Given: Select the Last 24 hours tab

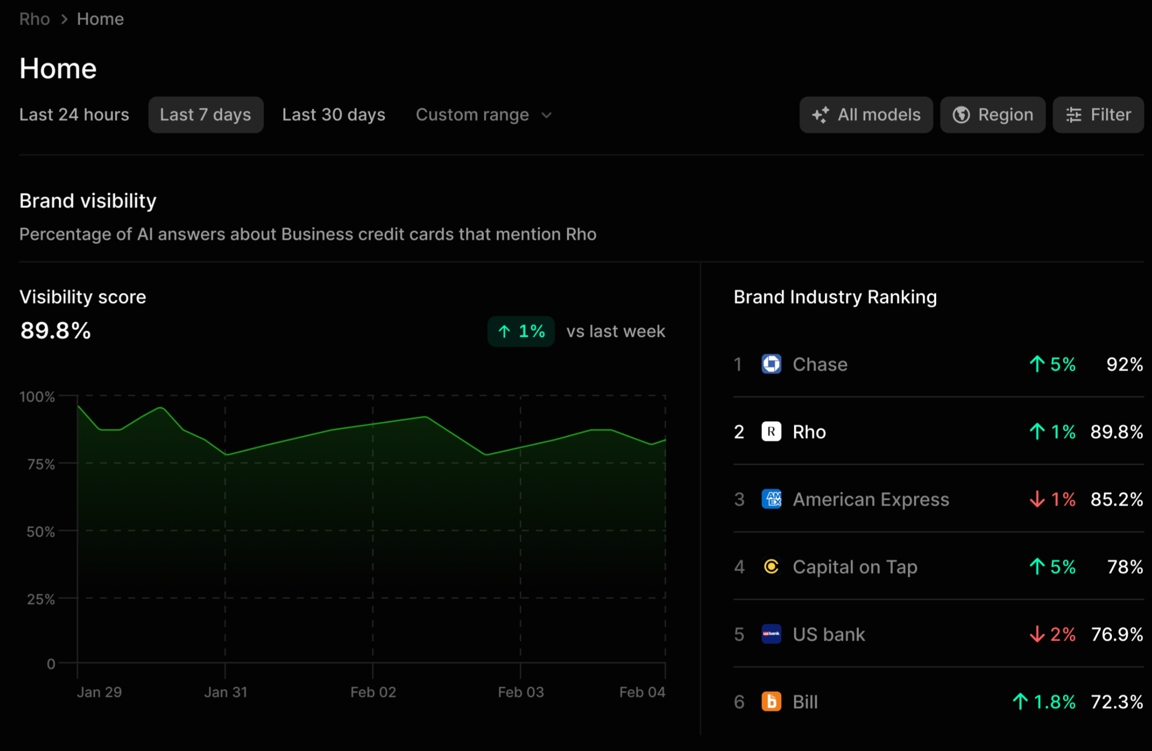Looking at the screenshot, I should (74, 115).
